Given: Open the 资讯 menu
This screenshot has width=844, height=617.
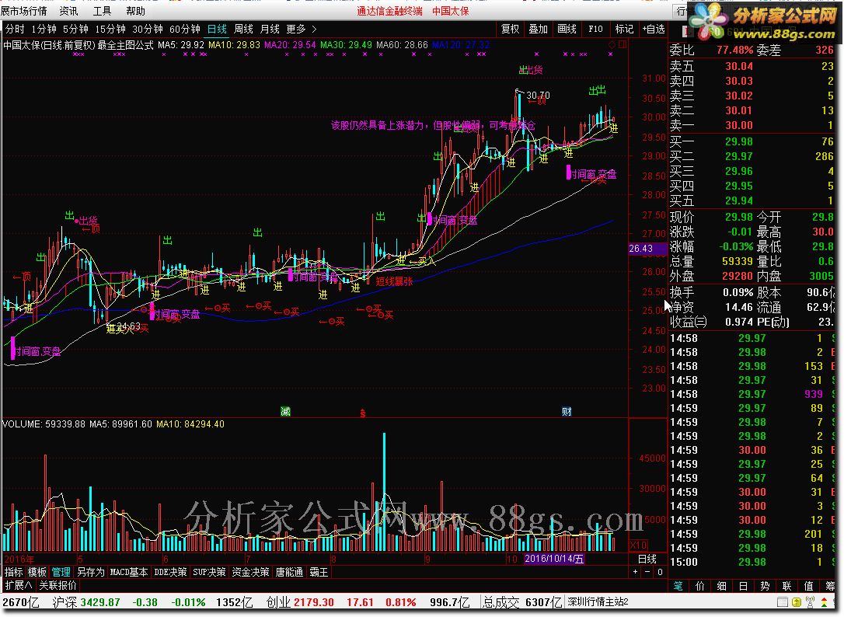Looking at the screenshot, I should (68, 11).
